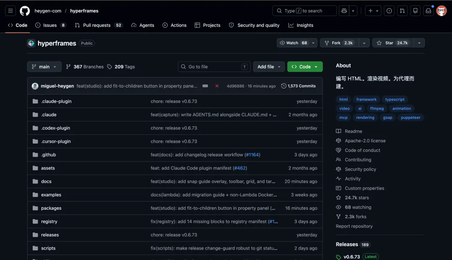The width and height of the screenshot is (452, 260).
Task: Open the .github folder
Action: [x=49, y=154]
